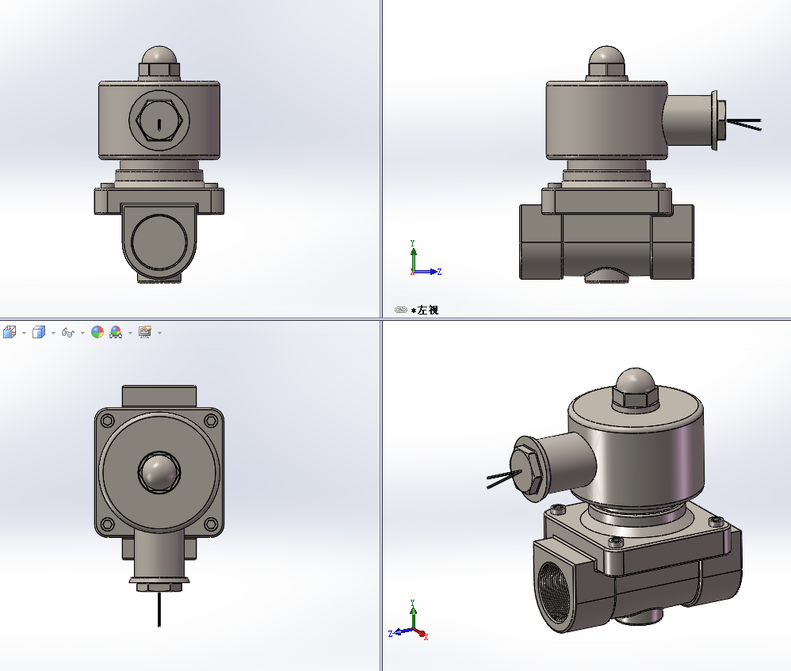
Task: Click the view link icon beside 左视
Action: pos(400,310)
